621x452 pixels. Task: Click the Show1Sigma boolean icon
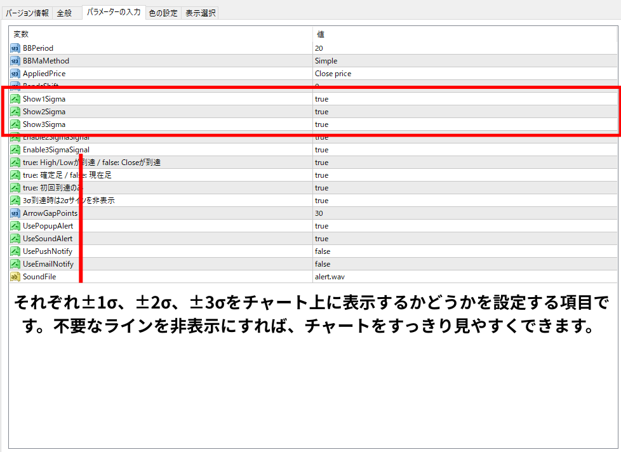tap(15, 99)
